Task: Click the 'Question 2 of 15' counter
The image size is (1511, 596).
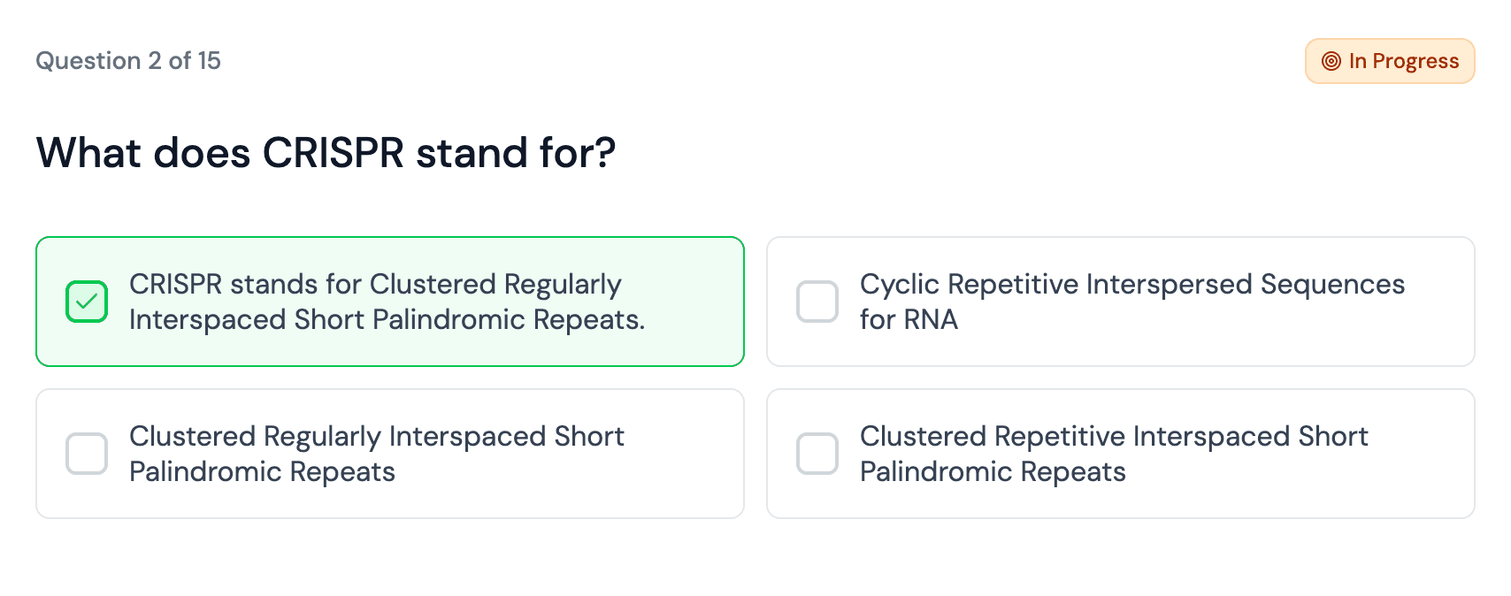Action: pyautogui.click(x=128, y=61)
